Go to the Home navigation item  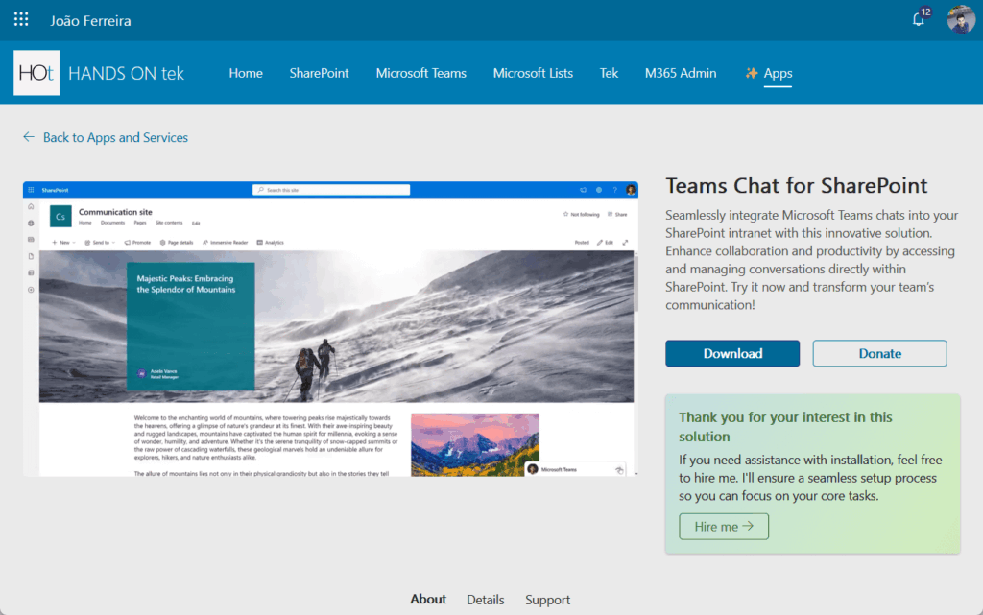(x=246, y=73)
